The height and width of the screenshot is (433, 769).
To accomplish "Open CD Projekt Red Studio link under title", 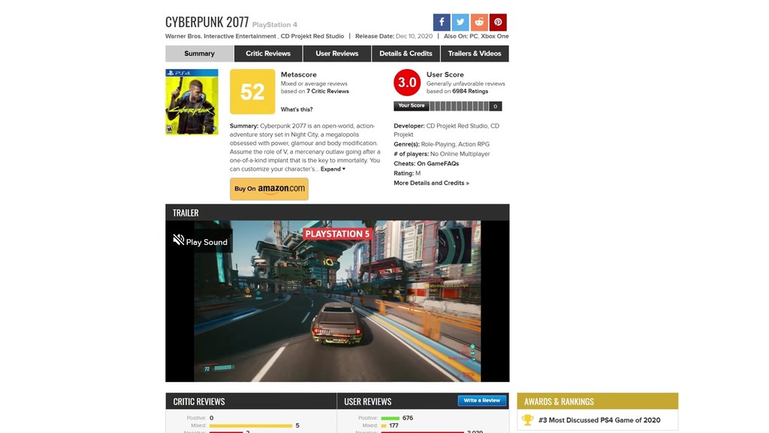I will coord(312,36).
